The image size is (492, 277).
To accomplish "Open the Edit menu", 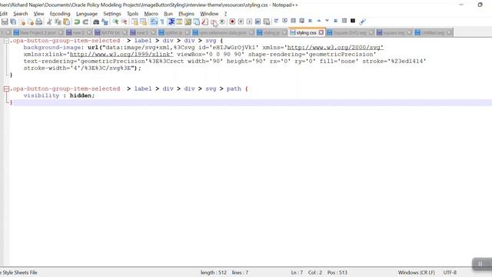I will pos(3,14).
